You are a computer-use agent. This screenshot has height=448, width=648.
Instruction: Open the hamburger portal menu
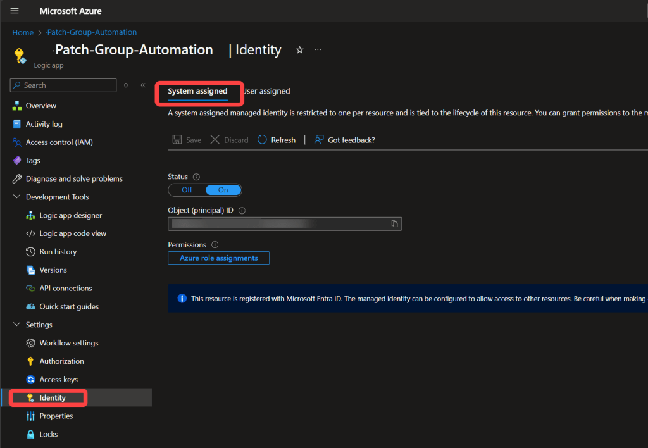pos(15,11)
